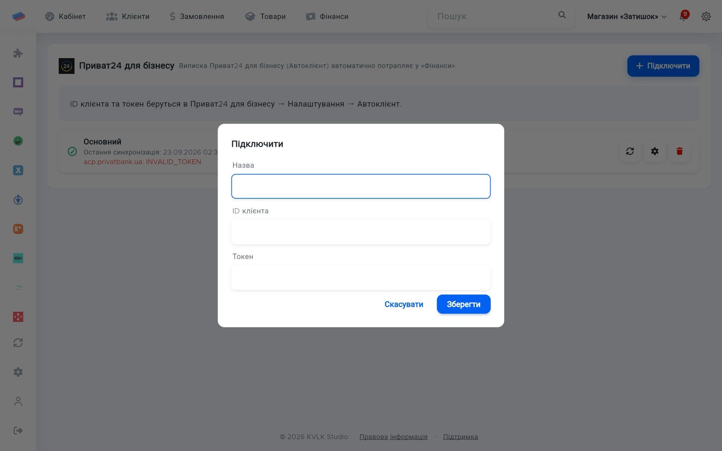This screenshot has width=722, height=451.
Task: Click the sync arrows icon in sidebar
Action: 18,343
